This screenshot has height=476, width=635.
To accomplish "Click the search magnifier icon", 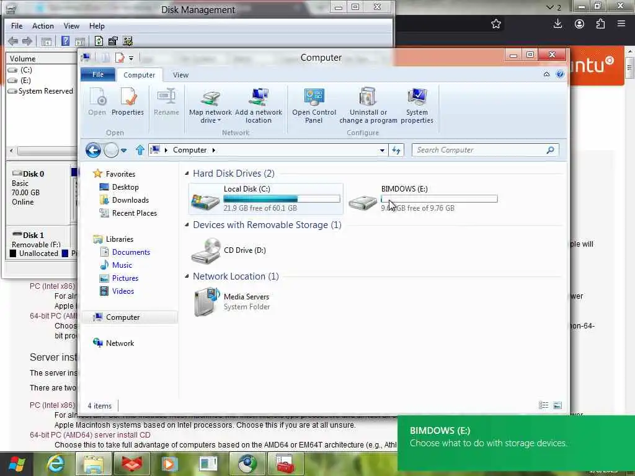I will (x=550, y=150).
